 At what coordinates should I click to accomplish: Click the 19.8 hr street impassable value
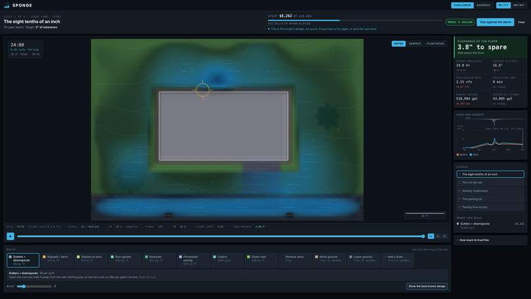462,65
